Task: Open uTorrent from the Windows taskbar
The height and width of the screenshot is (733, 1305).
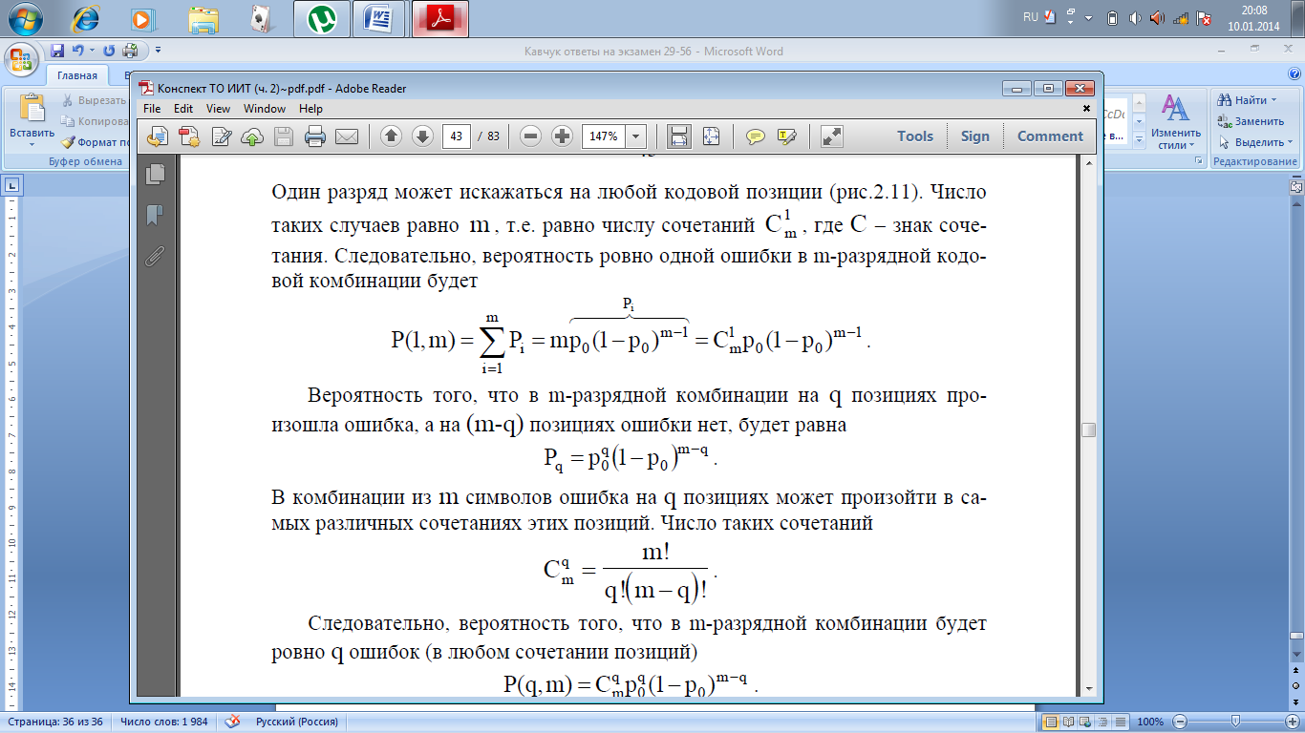Action: (x=321, y=18)
